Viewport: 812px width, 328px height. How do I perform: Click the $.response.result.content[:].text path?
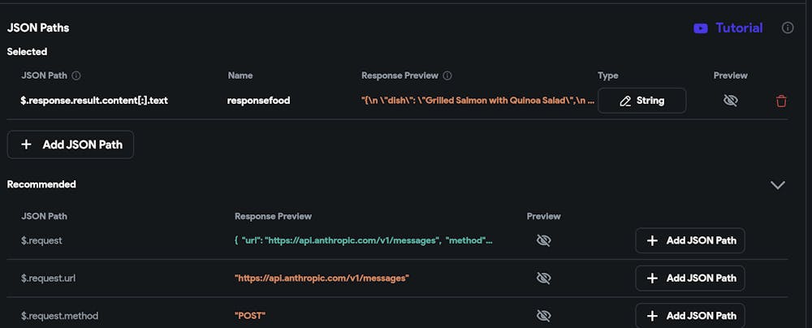(x=94, y=101)
